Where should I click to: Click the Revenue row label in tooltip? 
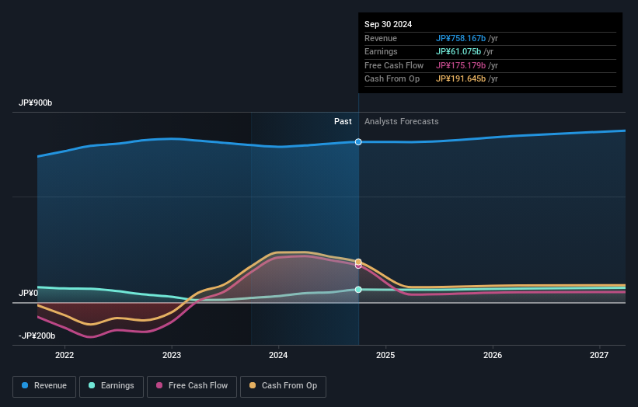pos(381,38)
